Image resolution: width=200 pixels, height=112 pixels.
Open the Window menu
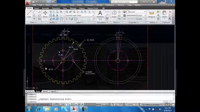click(x=121, y=5)
